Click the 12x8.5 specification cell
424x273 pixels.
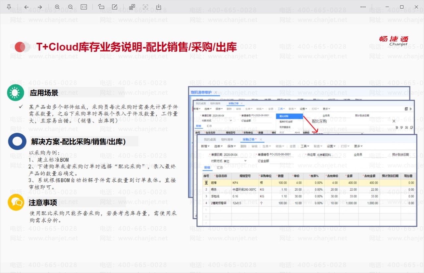pos(245,203)
